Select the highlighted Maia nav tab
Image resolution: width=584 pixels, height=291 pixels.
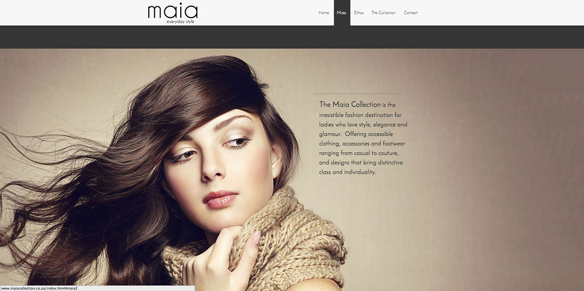pos(342,13)
